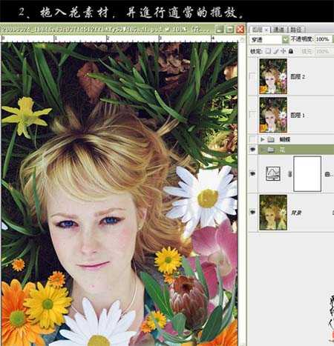Image resolution: width=334 pixels, height=346 pixels.
Task: Close the 图层 tab with its x
Action: pyautogui.click(x=266, y=30)
